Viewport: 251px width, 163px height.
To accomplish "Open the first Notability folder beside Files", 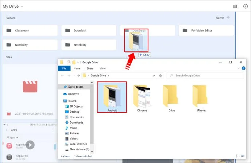I will click(30, 45).
